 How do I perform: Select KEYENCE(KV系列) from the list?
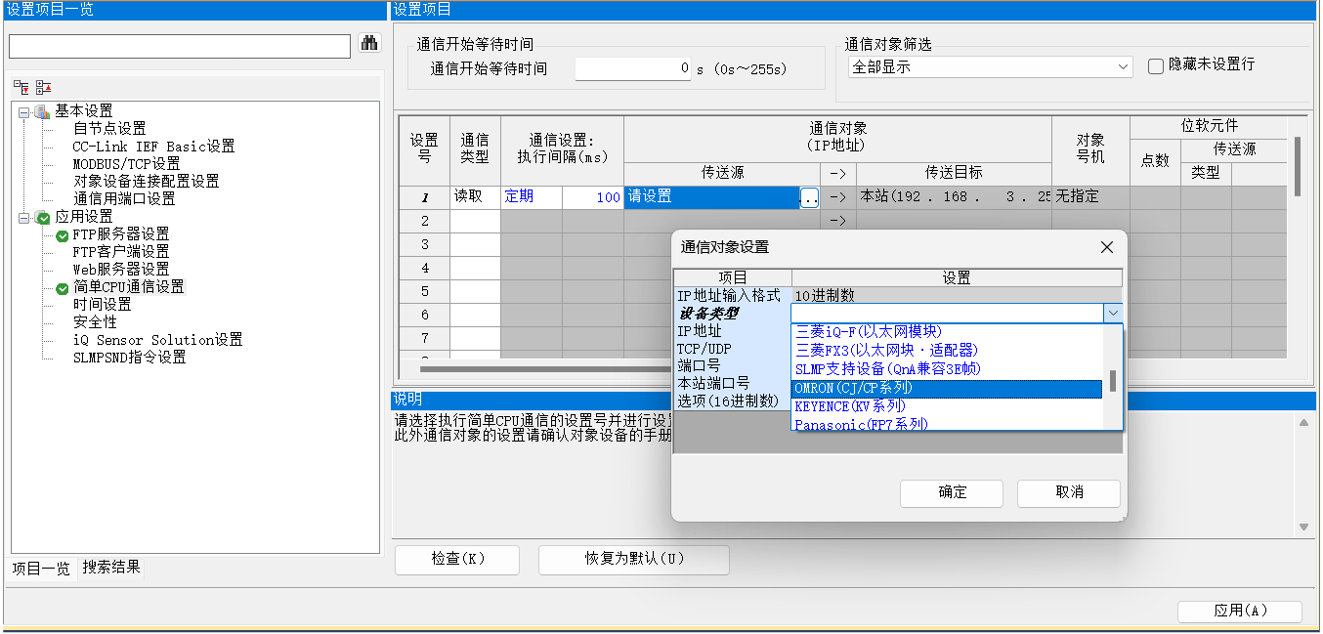tap(850, 406)
